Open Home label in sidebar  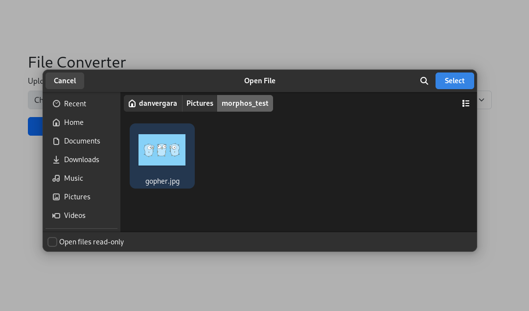(73, 122)
